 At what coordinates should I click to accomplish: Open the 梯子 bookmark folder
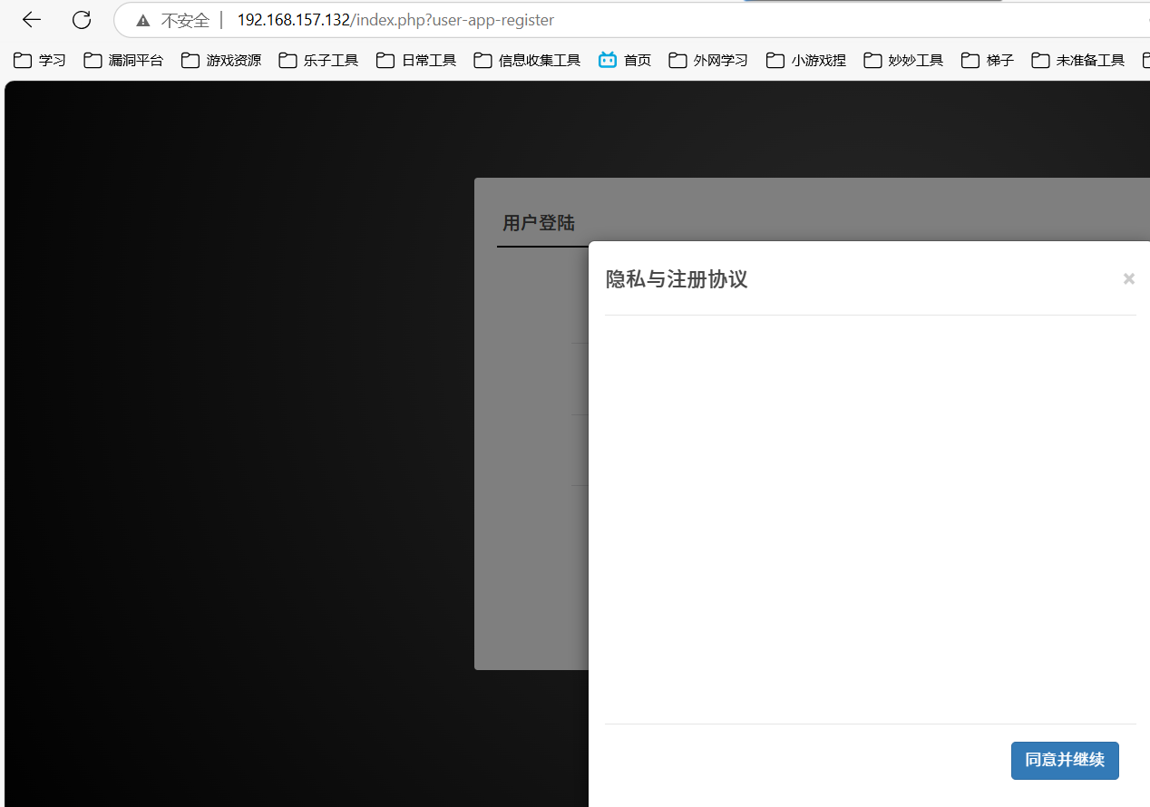988,61
